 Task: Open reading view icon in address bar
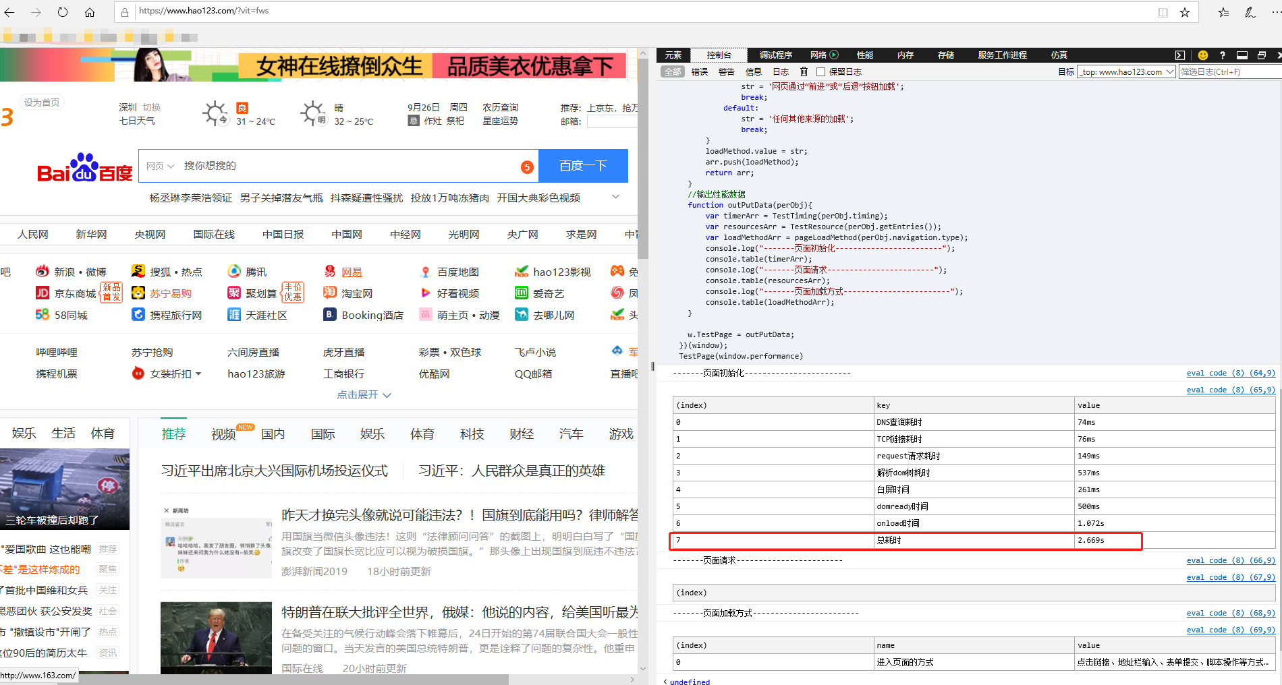click(x=1163, y=12)
